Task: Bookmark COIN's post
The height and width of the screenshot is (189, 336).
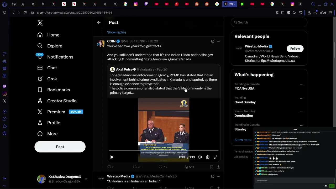Action: [212, 167]
